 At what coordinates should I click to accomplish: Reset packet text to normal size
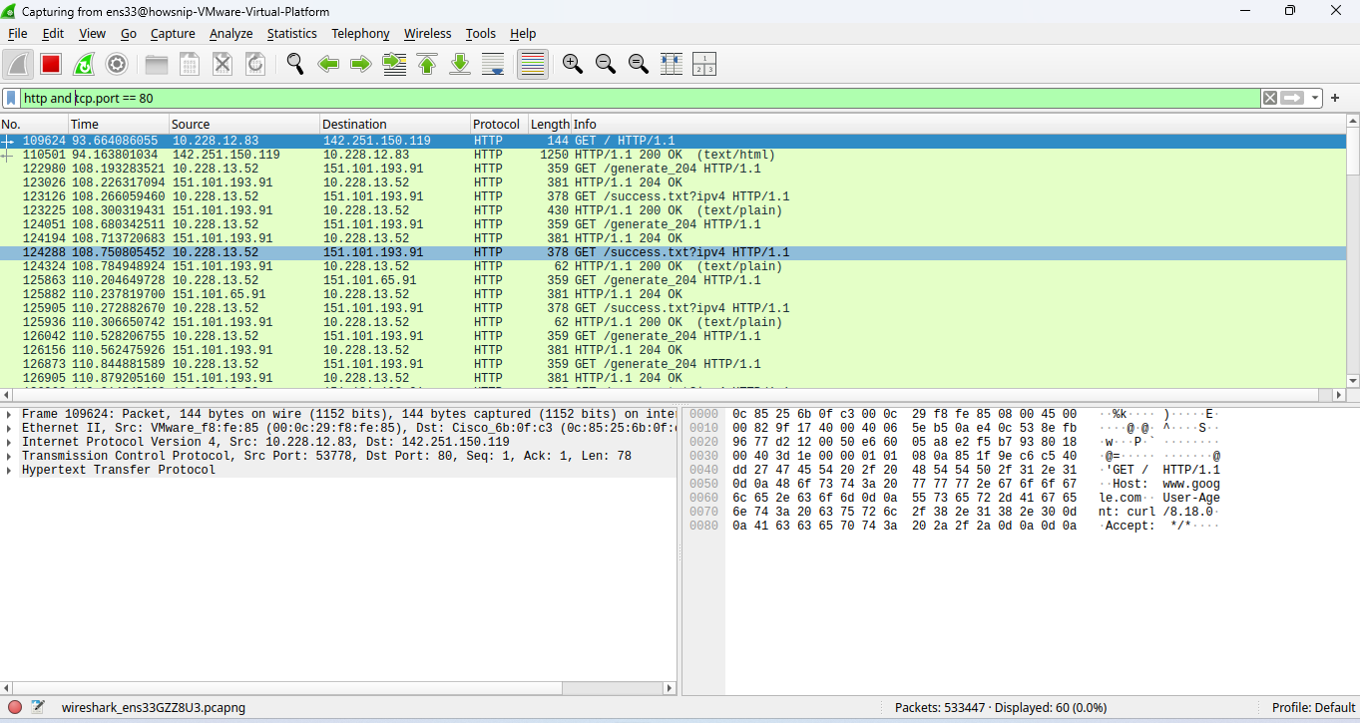(639, 65)
